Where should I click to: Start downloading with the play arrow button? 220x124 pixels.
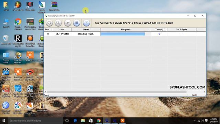[68, 23]
